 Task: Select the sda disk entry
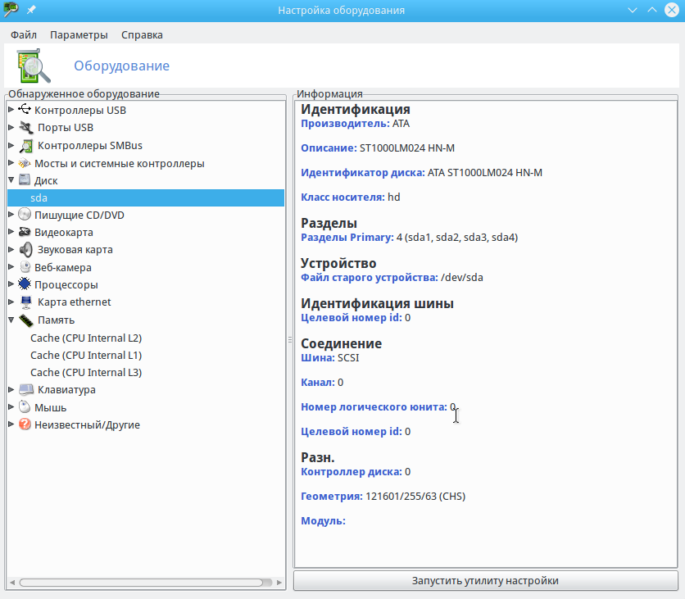tap(146, 197)
